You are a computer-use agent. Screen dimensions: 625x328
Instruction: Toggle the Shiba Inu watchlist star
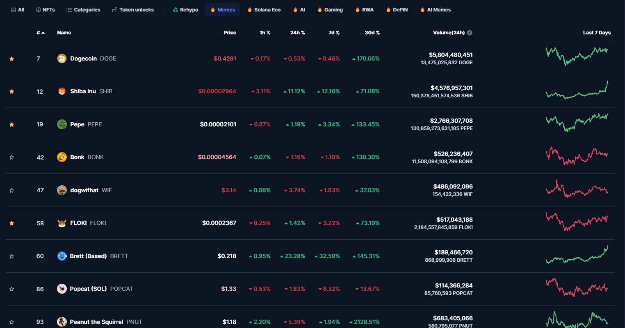[x=12, y=92]
